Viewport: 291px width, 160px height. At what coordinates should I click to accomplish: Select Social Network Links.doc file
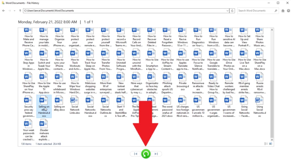pyautogui.click(x=75, y=105)
